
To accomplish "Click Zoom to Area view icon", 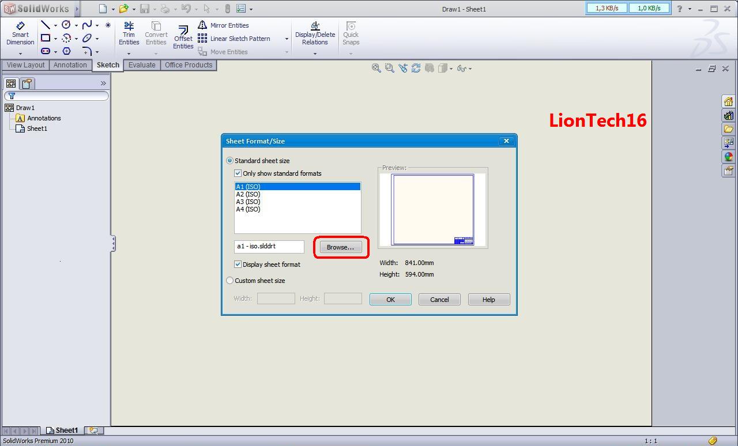I will 389,68.
